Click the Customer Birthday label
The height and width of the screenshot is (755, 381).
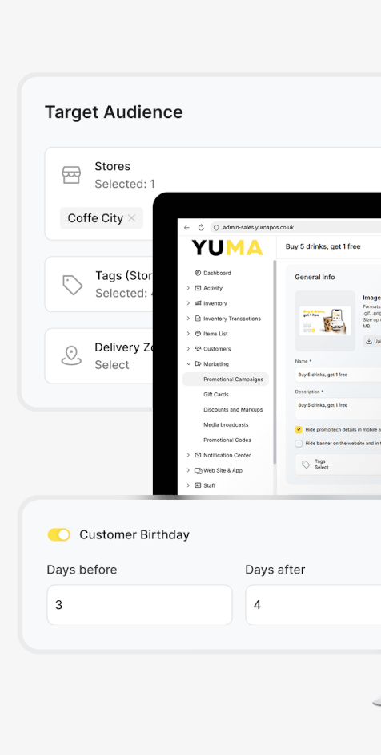(134, 534)
